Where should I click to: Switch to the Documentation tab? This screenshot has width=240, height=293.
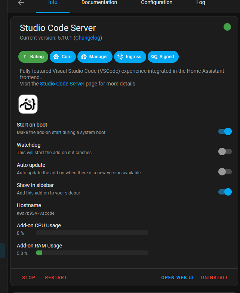[x=99, y=3]
